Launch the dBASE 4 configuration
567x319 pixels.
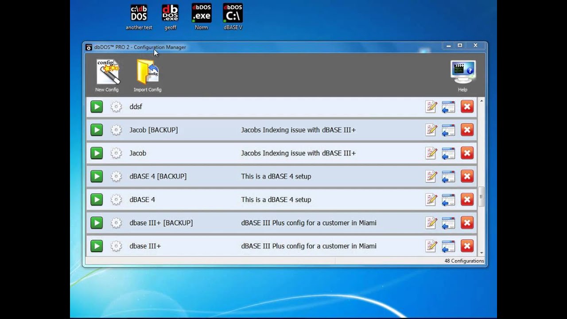97,199
